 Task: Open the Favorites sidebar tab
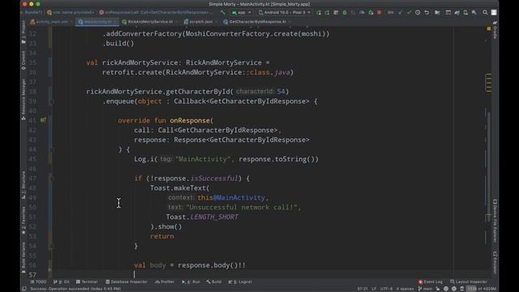24,220
